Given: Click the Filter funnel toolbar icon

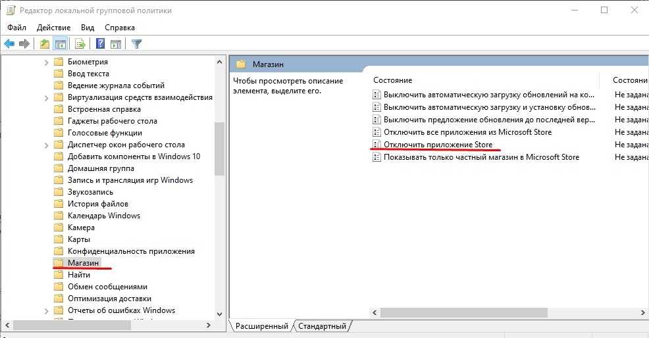Looking at the screenshot, I should point(137,43).
